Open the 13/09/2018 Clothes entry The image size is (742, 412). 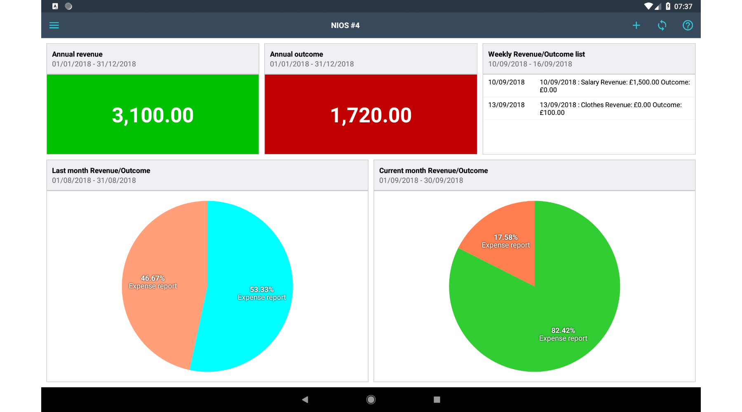pos(589,108)
